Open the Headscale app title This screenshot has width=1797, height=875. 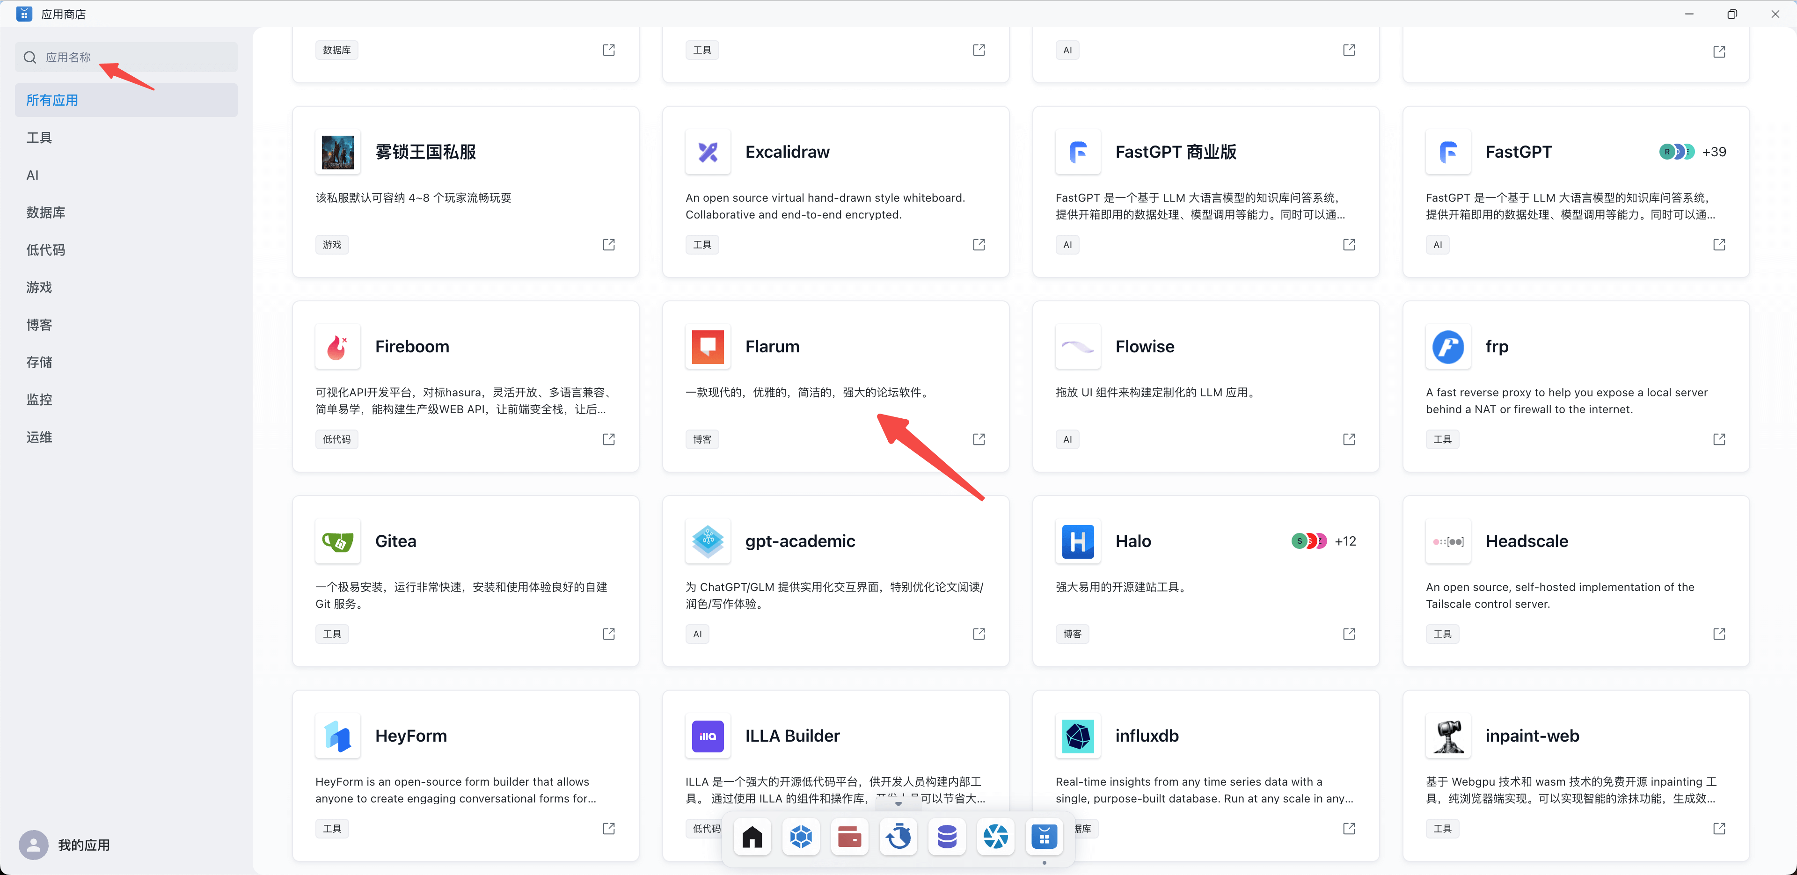(x=1527, y=541)
